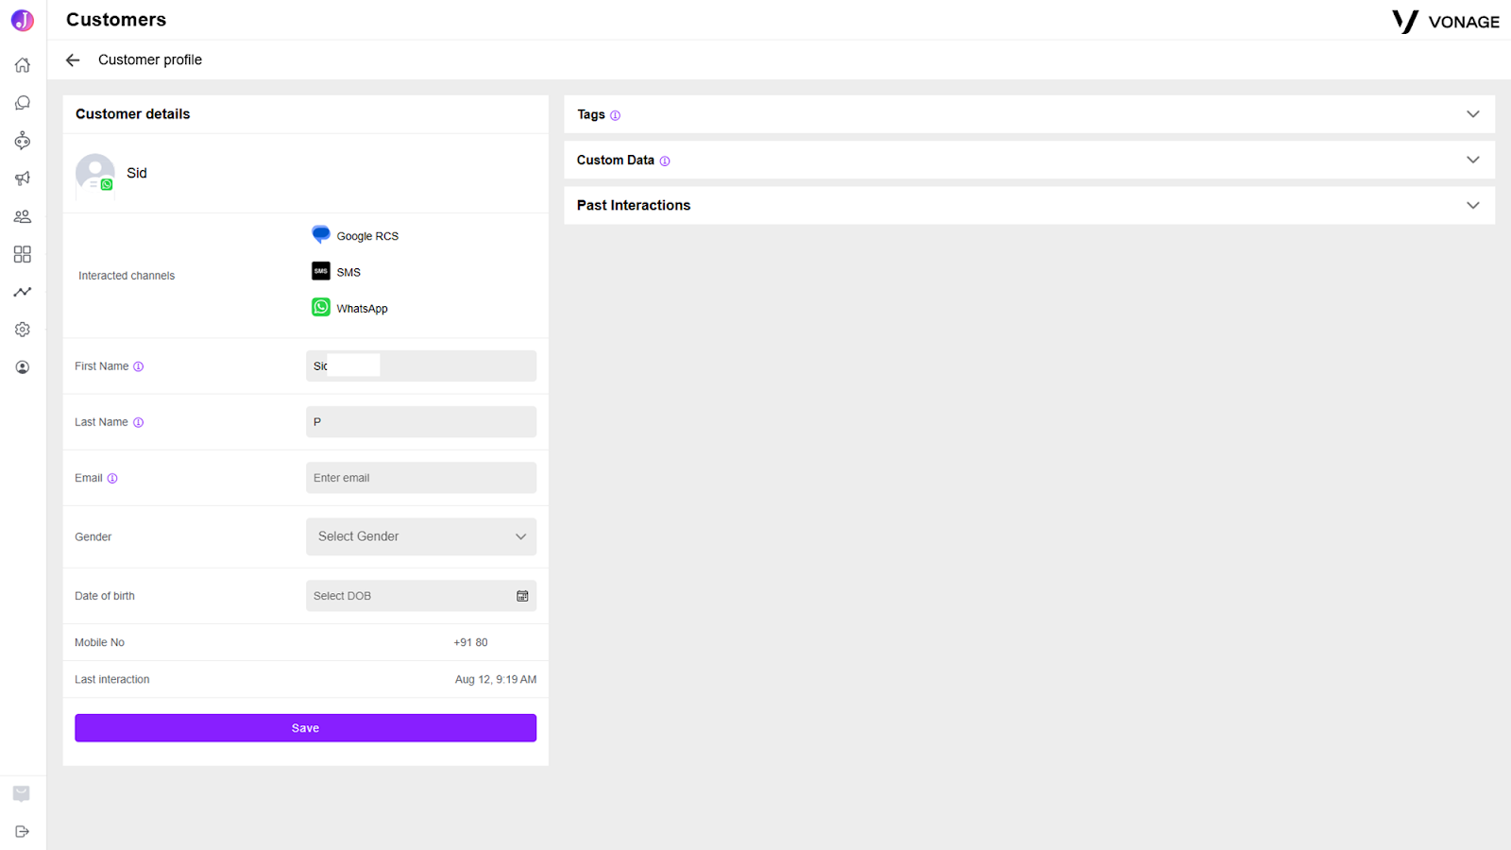This screenshot has width=1511, height=850.
Task: Click the First Name input field
Action: pos(421,365)
